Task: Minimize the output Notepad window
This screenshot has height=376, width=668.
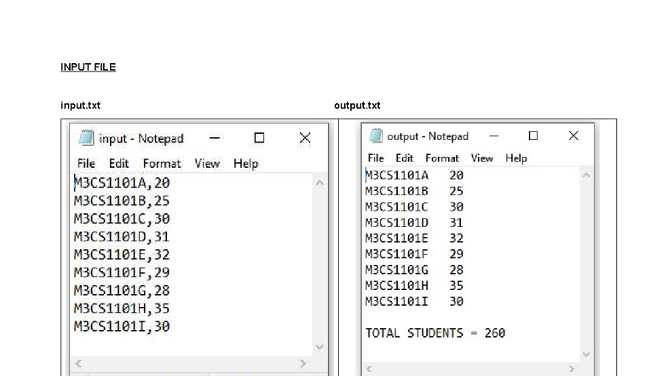Action: point(494,136)
